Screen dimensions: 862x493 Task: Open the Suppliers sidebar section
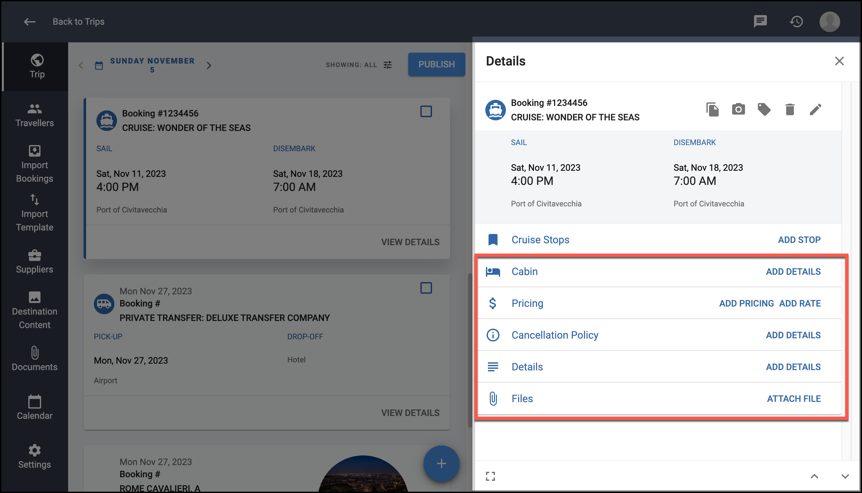(x=35, y=261)
